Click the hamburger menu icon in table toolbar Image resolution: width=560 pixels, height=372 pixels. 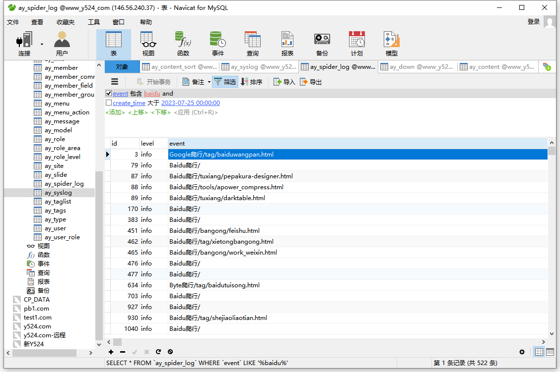point(115,82)
